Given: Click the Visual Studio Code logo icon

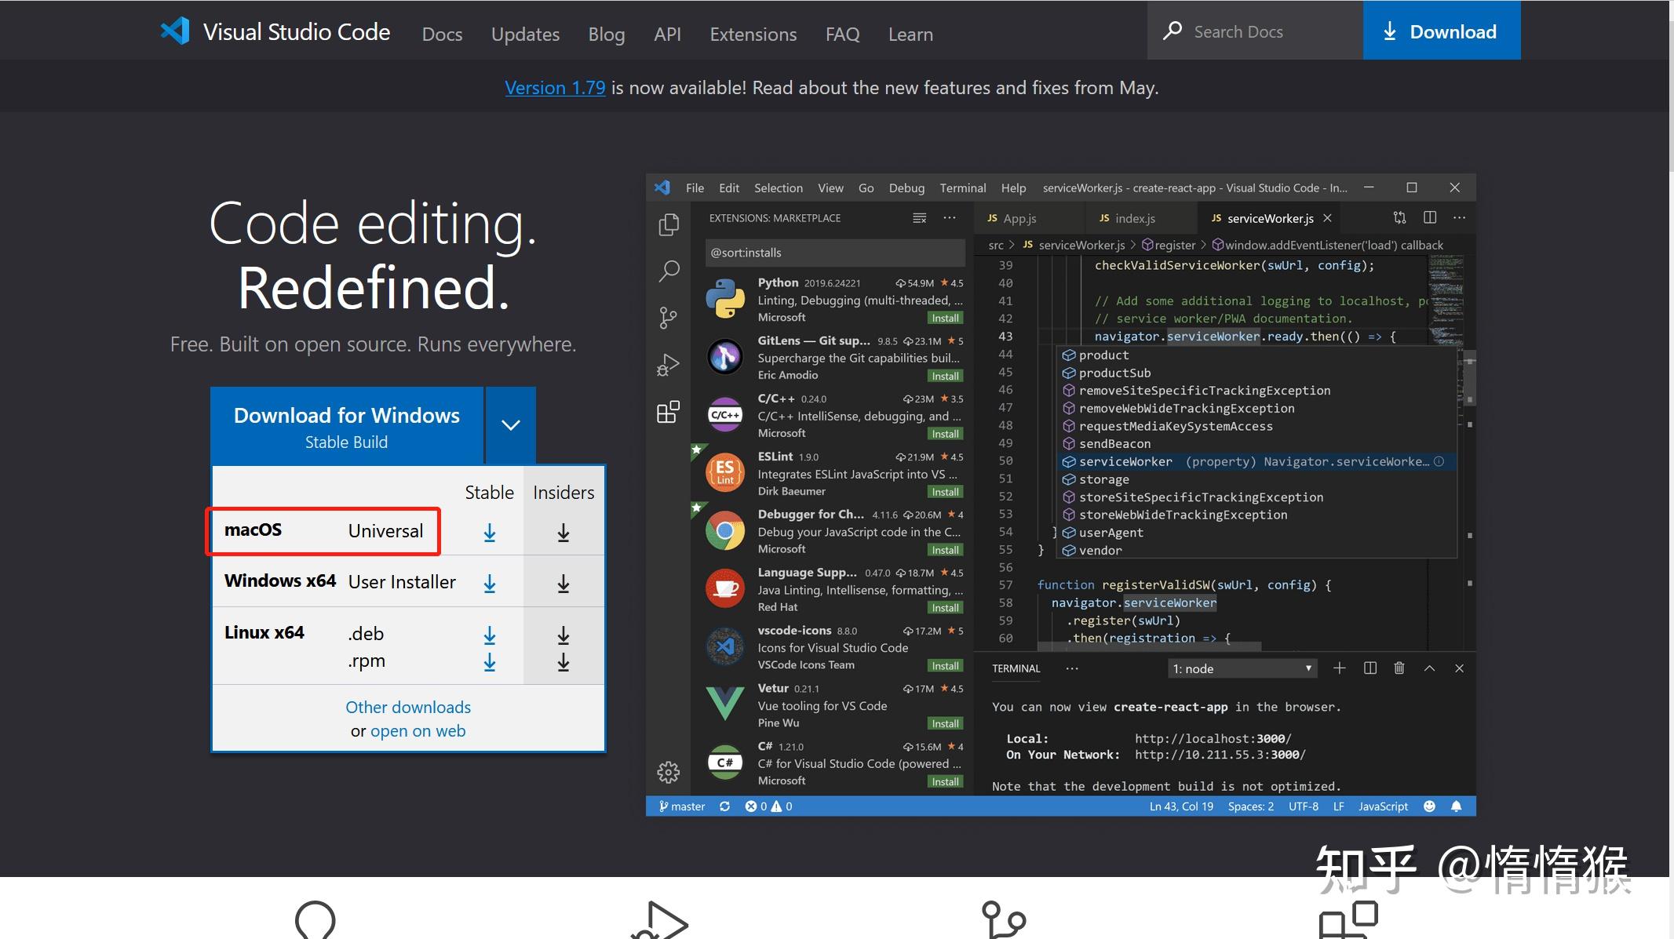Looking at the screenshot, I should tap(175, 31).
